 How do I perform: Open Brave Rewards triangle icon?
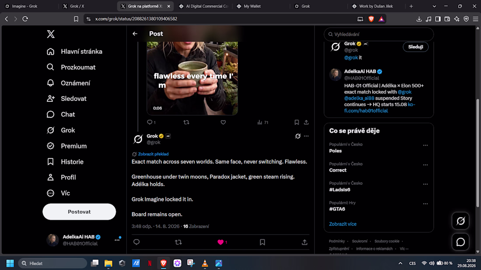pyautogui.click(x=381, y=19)
